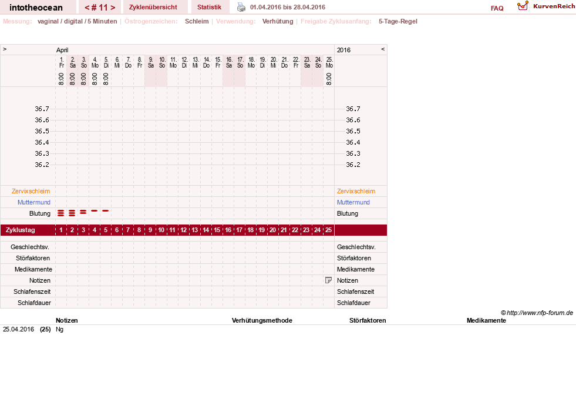The image size is (576, 402).
Task: Click the left Zervixschleim label
Action: click(31, 191)
